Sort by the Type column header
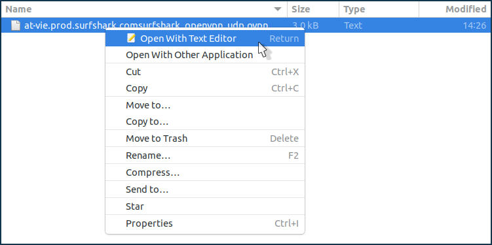The height and width of the screenshot is (245, 492). [x=379, y=9]
